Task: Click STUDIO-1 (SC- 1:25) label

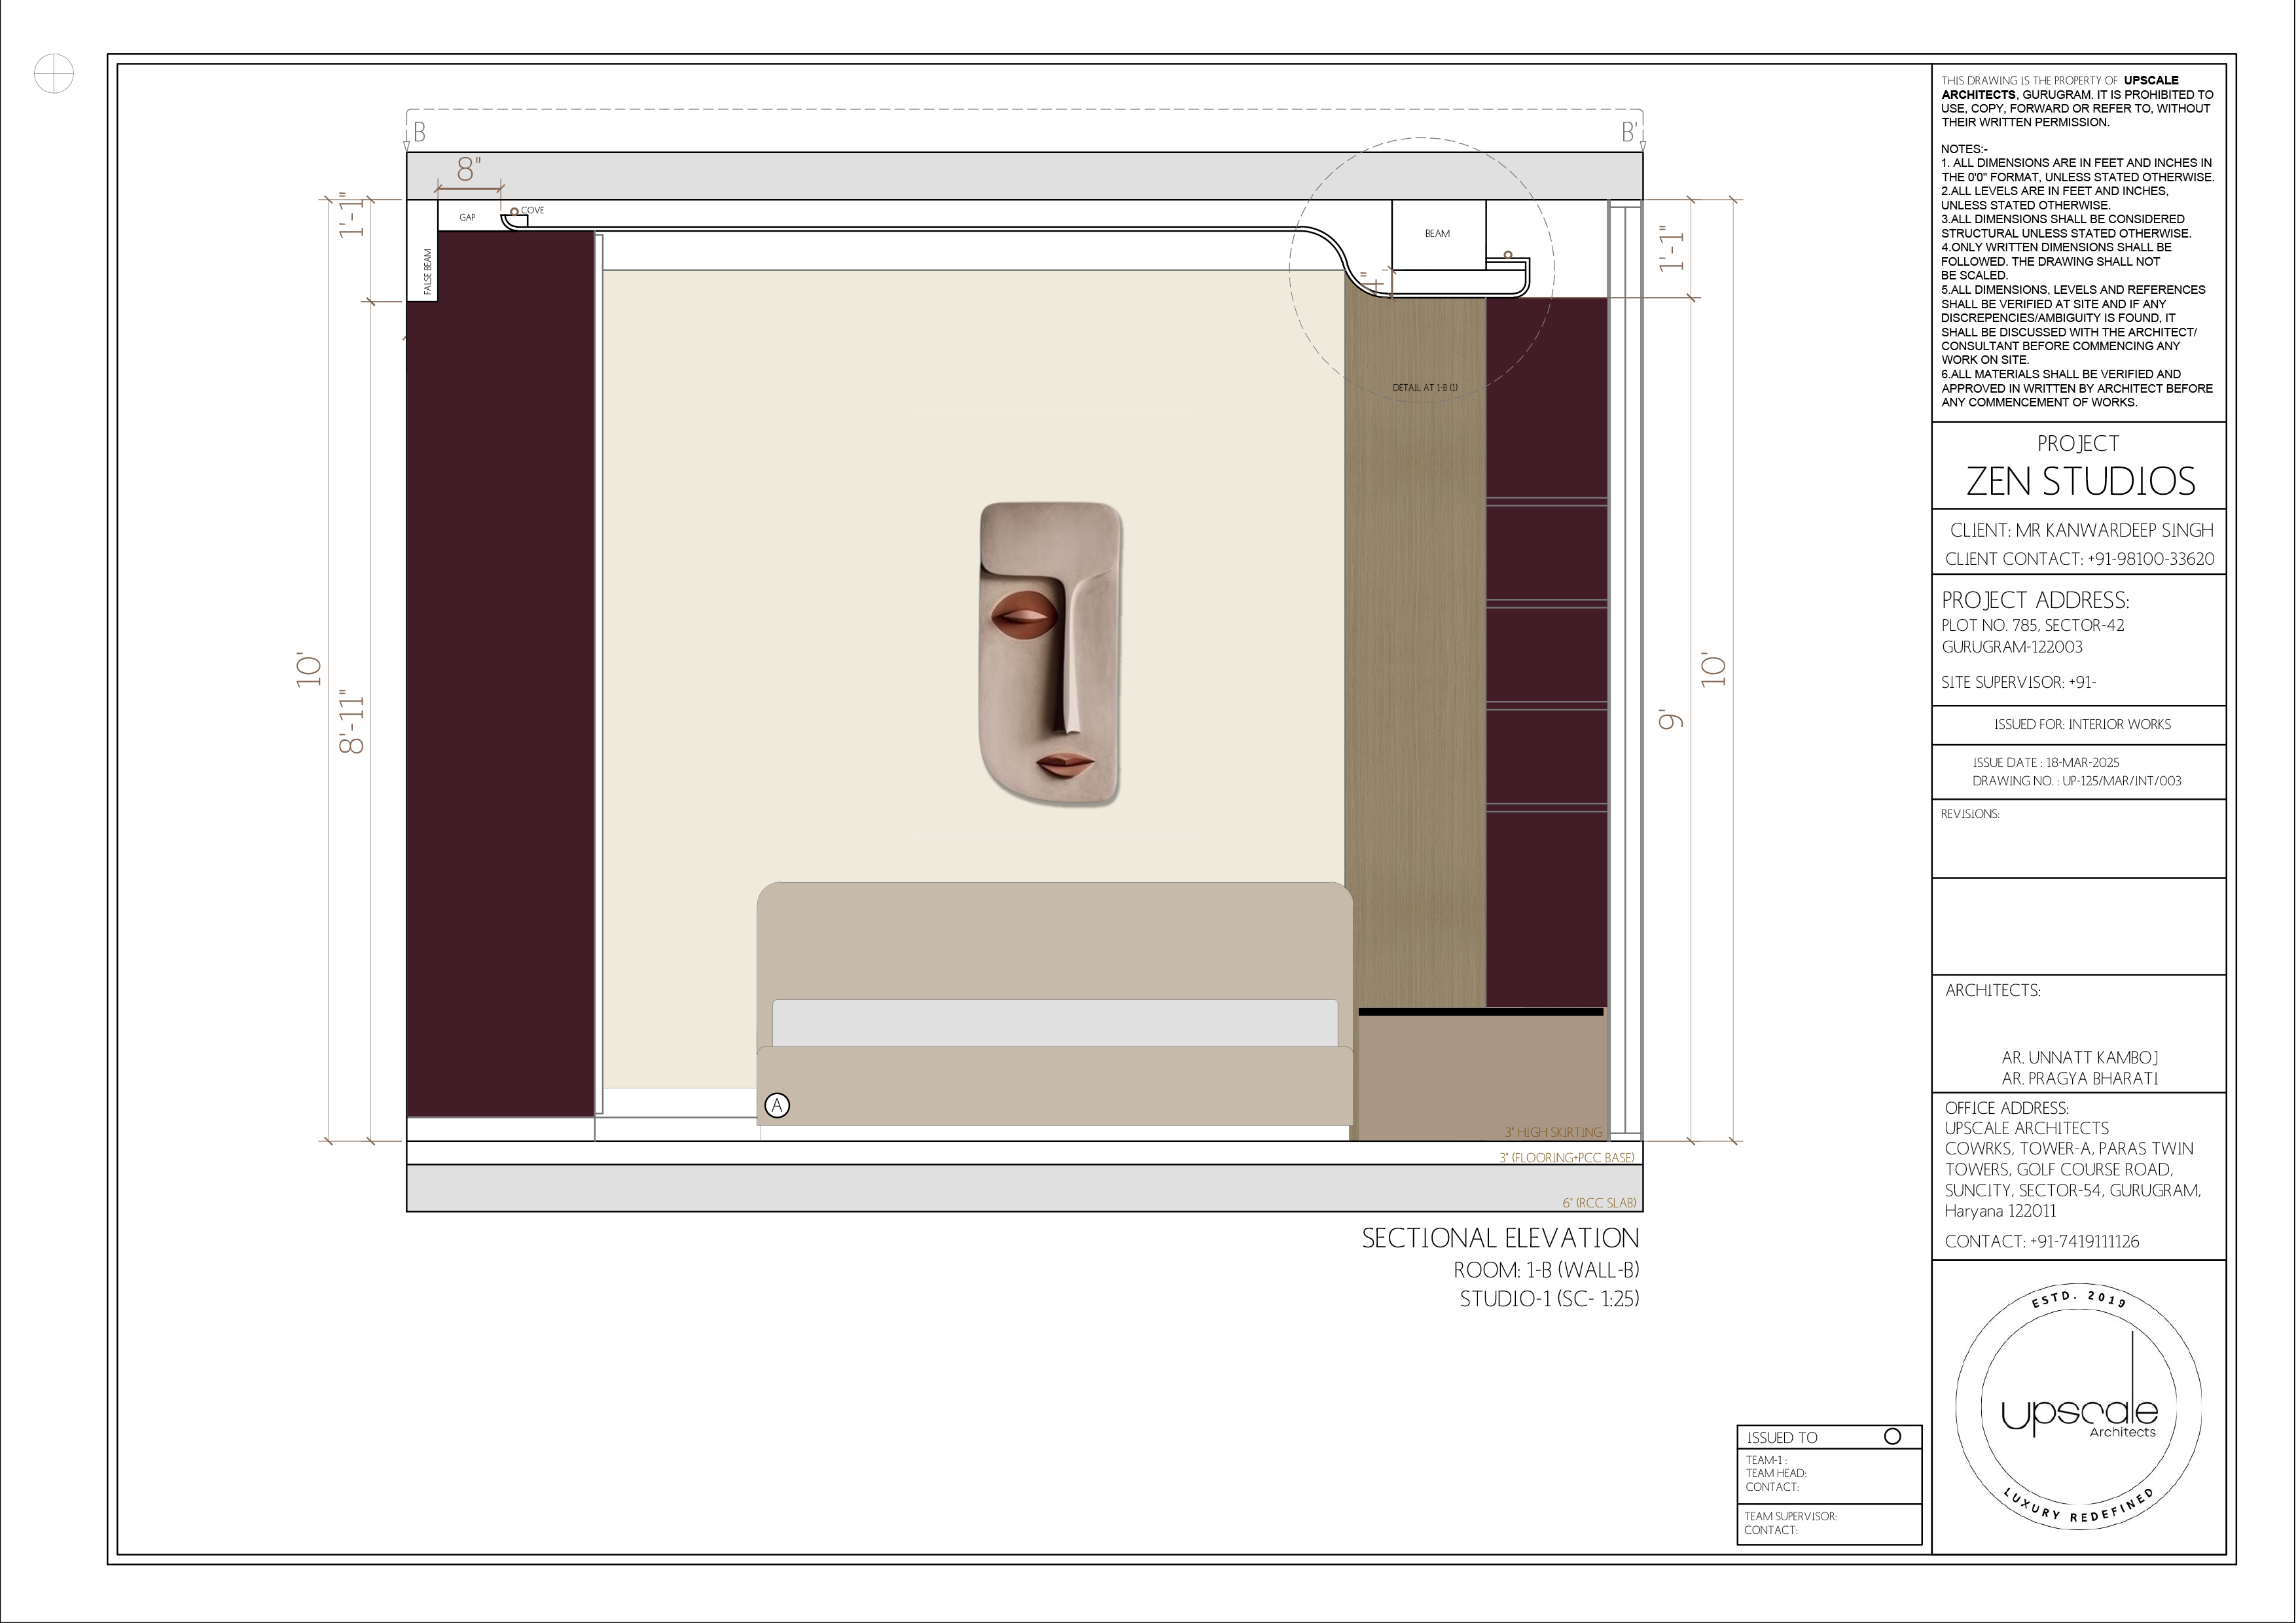Action: point(1549,1299)
